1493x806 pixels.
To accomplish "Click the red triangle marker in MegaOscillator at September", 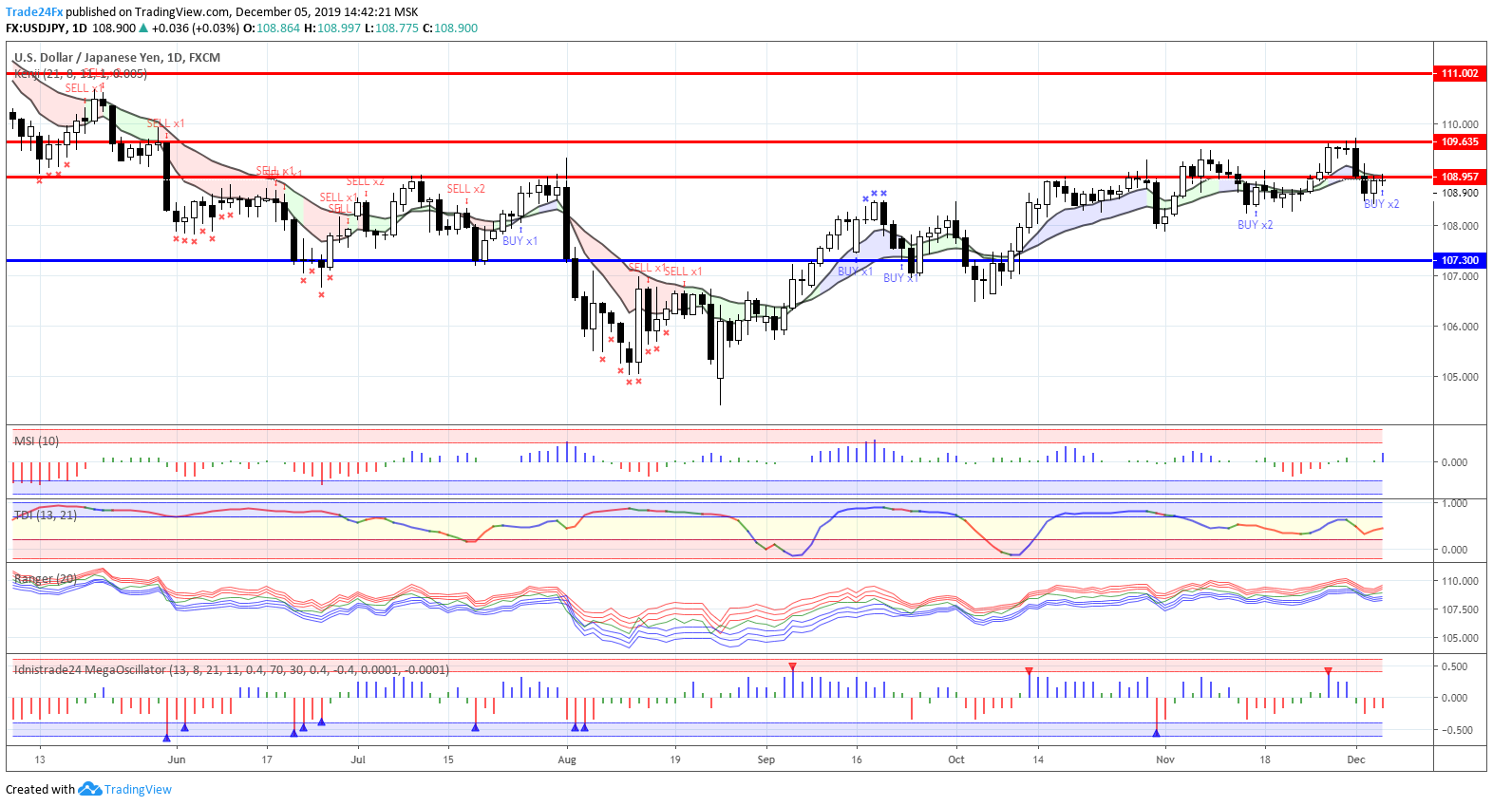I will 792,666.
